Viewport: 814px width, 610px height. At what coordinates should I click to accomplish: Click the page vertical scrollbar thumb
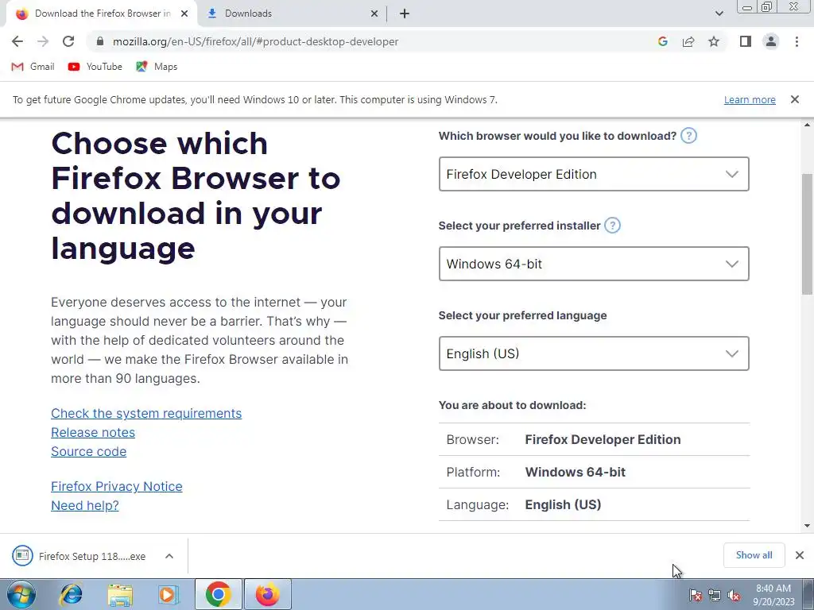[x=807, y=234]
